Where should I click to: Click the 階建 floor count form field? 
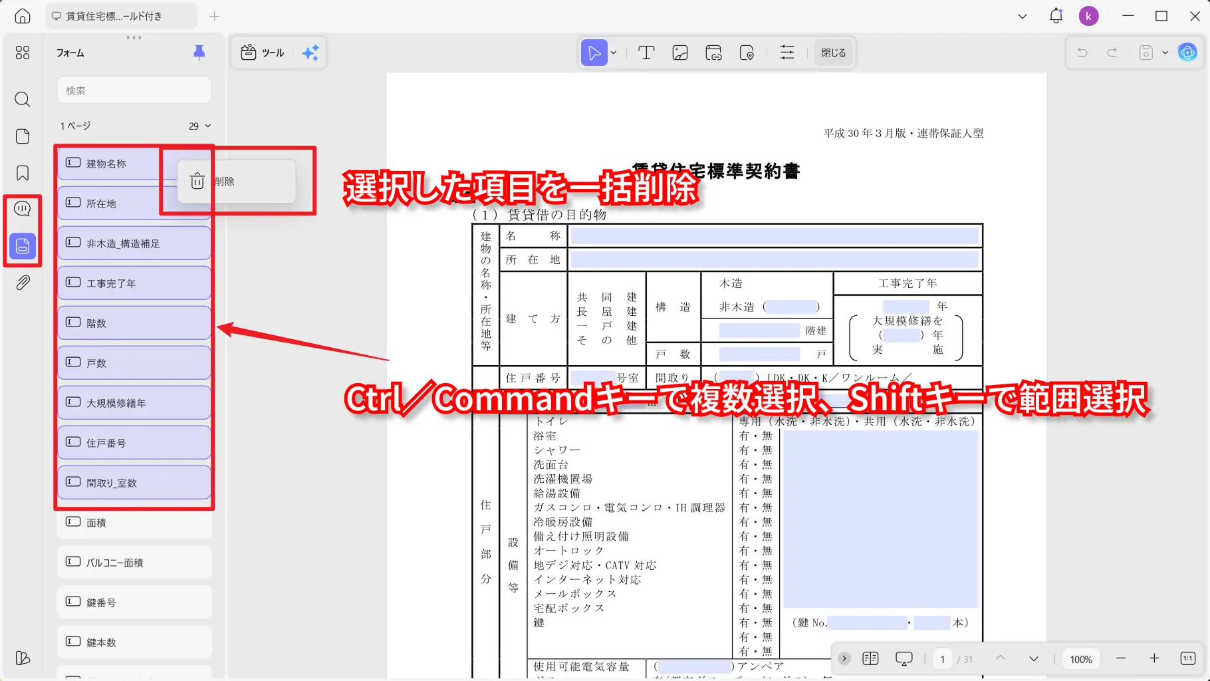759,331
